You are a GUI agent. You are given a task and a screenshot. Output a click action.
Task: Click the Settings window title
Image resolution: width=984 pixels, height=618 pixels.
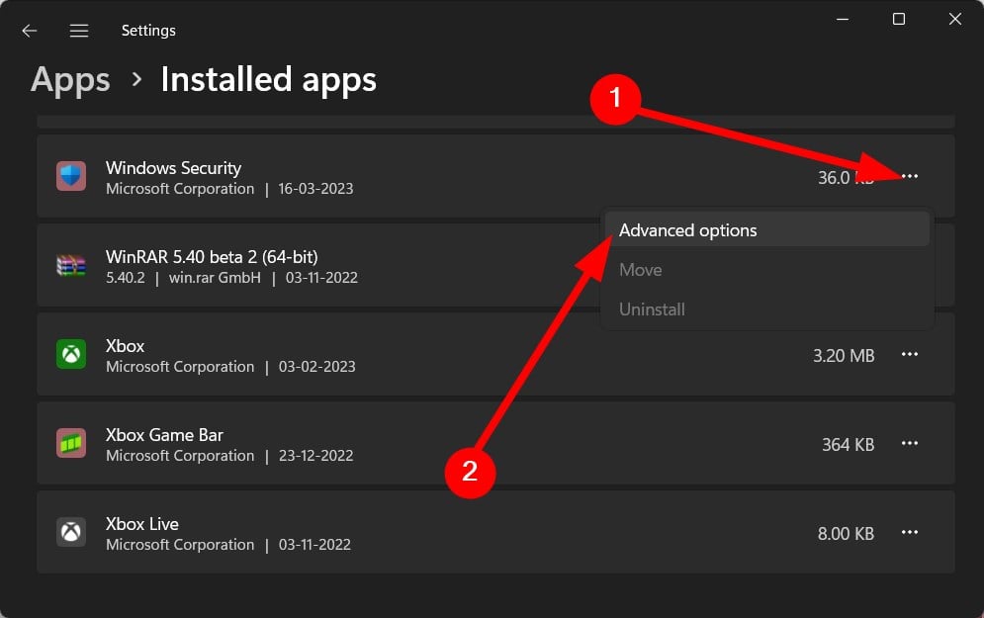coord(148,31)
